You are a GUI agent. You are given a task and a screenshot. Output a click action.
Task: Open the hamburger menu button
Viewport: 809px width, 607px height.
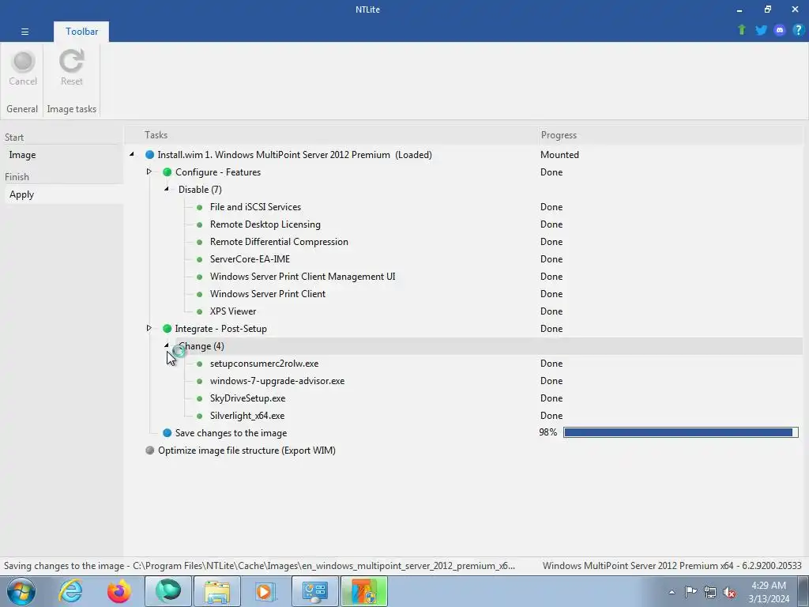pos(24,32)
